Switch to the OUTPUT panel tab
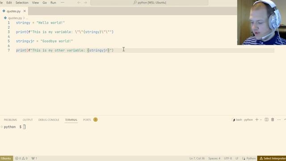 click(28, 120)
